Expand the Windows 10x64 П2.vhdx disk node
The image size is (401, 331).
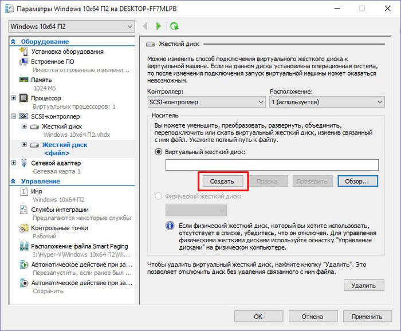coord(24,126)
